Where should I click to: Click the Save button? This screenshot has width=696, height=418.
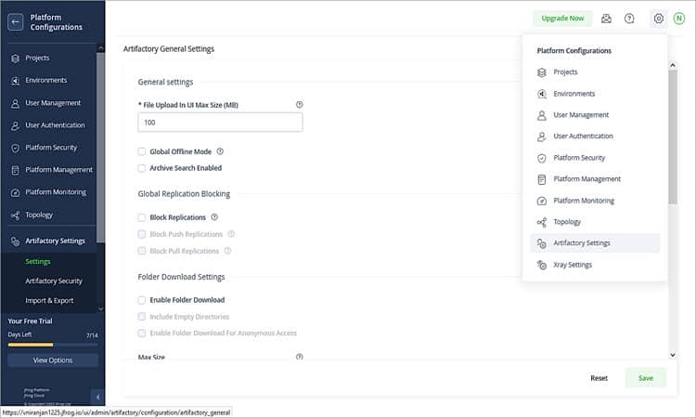645,378
